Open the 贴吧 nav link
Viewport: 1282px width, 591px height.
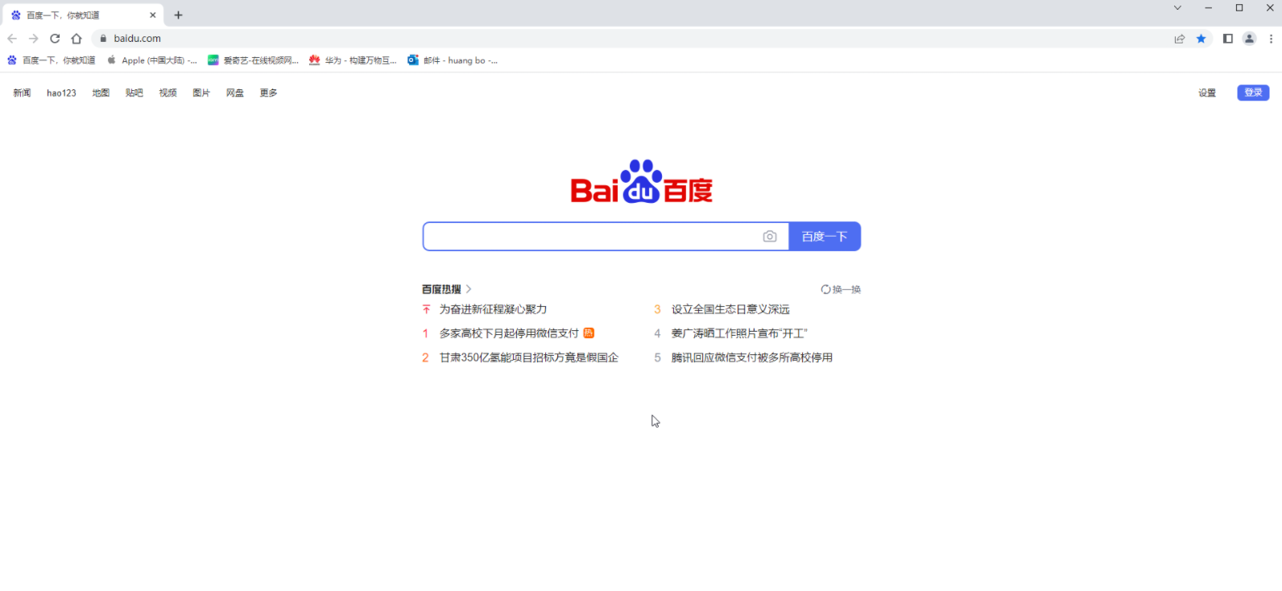[134, 93]
